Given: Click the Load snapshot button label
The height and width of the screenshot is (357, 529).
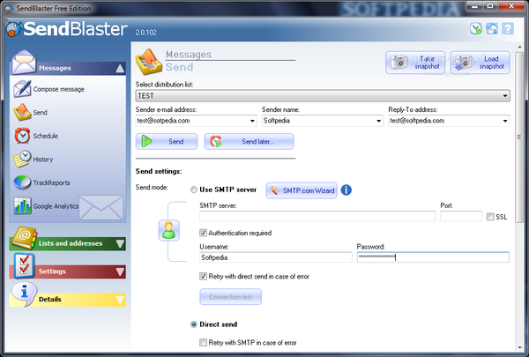Looking at the screenshot, I should pyautogui.click(x=492, y=63).
